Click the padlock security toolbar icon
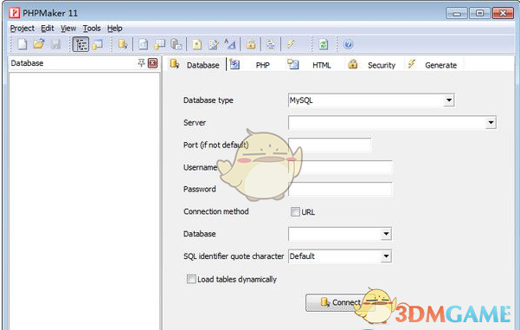 click(x=251, y=44)
